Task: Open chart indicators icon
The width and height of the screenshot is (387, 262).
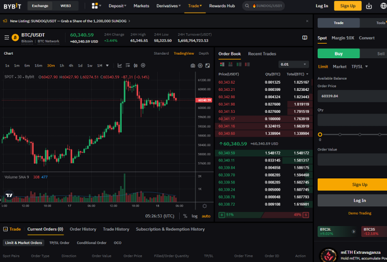Action: [120, 65]
